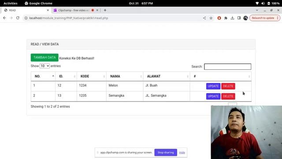
Task: Sort the table by KODE column
Action: [92, 76]
